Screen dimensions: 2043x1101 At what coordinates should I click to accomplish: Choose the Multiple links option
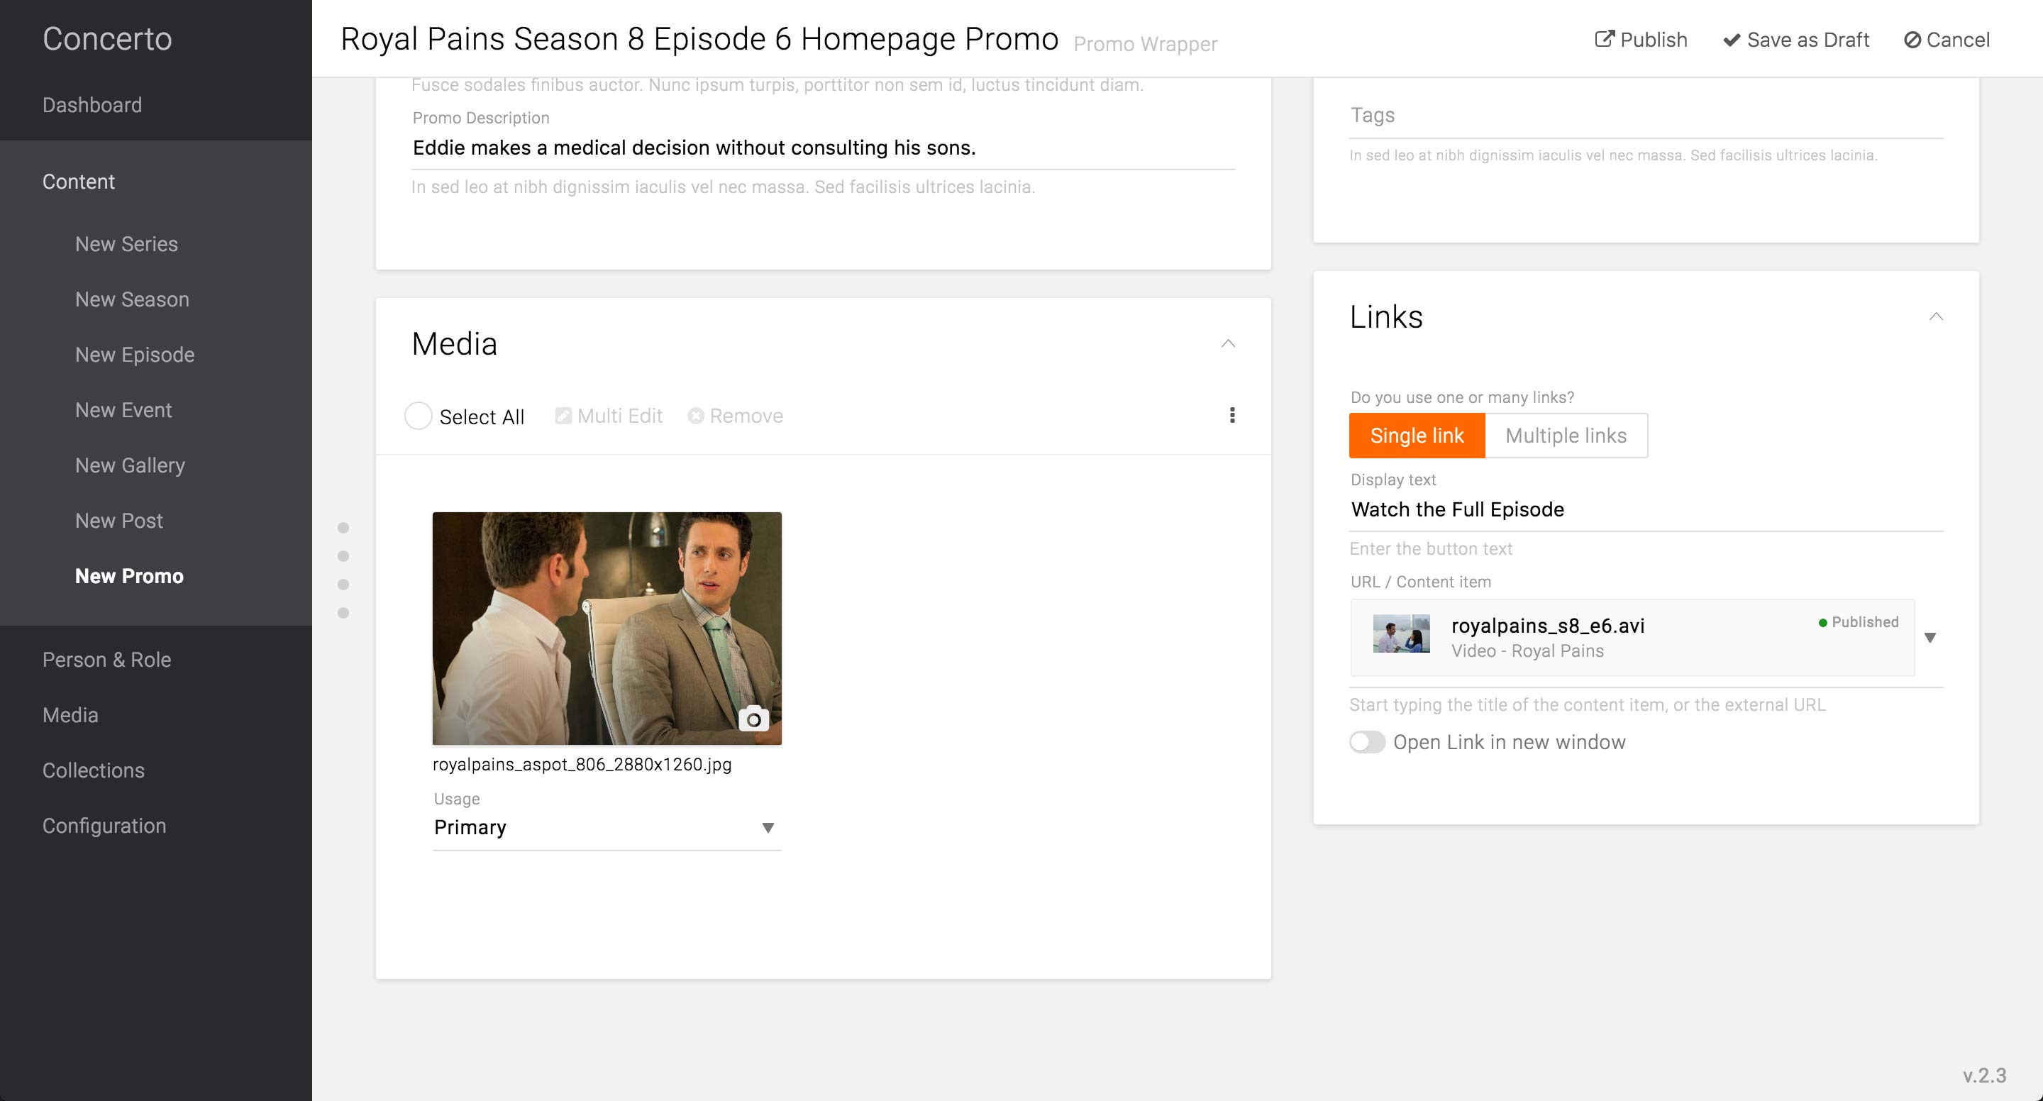coord(1566,436)
